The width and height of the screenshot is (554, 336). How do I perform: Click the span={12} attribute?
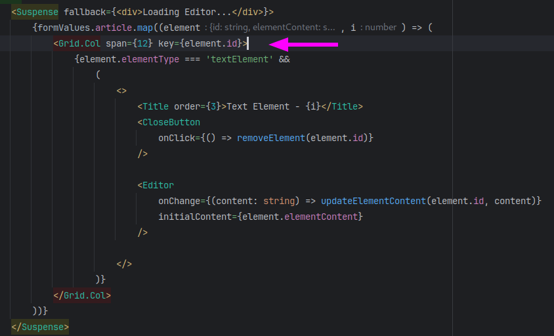coord(129,43)
